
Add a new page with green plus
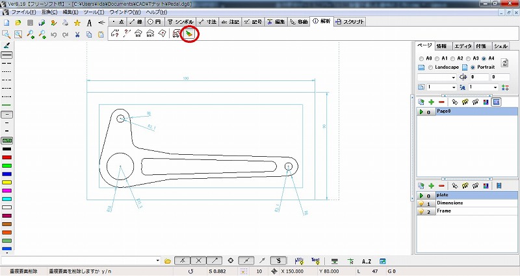430,102
